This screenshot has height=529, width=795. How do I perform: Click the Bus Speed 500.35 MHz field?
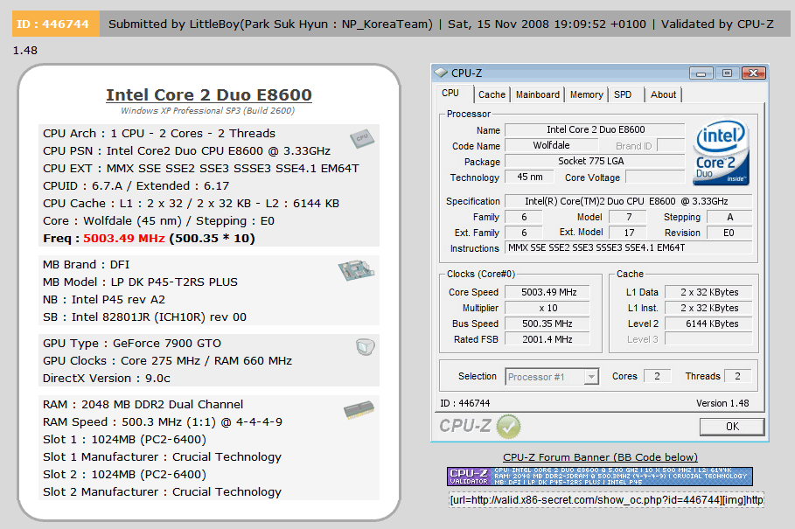548,324
